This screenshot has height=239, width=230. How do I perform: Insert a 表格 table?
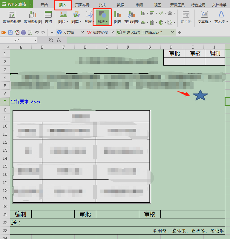pos(48,17)
